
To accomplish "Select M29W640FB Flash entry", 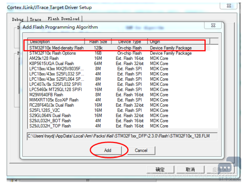I will 119,95.
